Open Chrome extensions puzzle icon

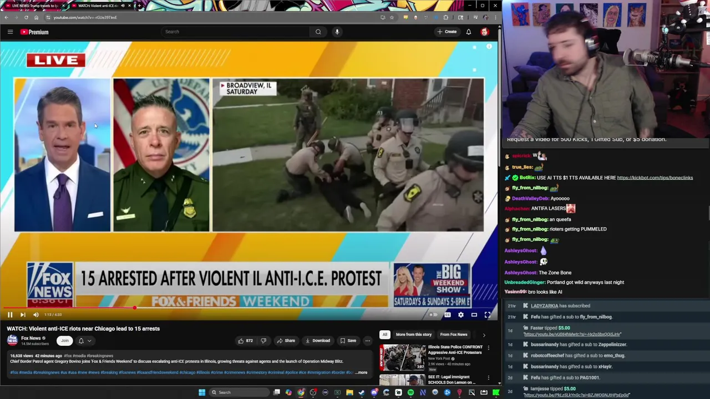point(445,17)
